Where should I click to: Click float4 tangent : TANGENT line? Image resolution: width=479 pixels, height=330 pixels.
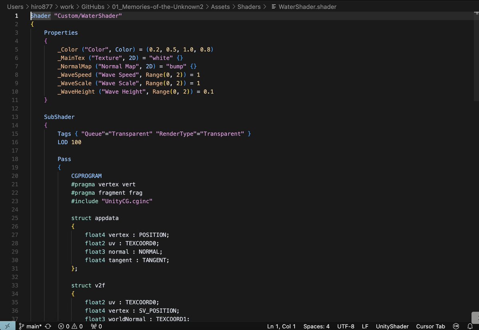[127, 260]
